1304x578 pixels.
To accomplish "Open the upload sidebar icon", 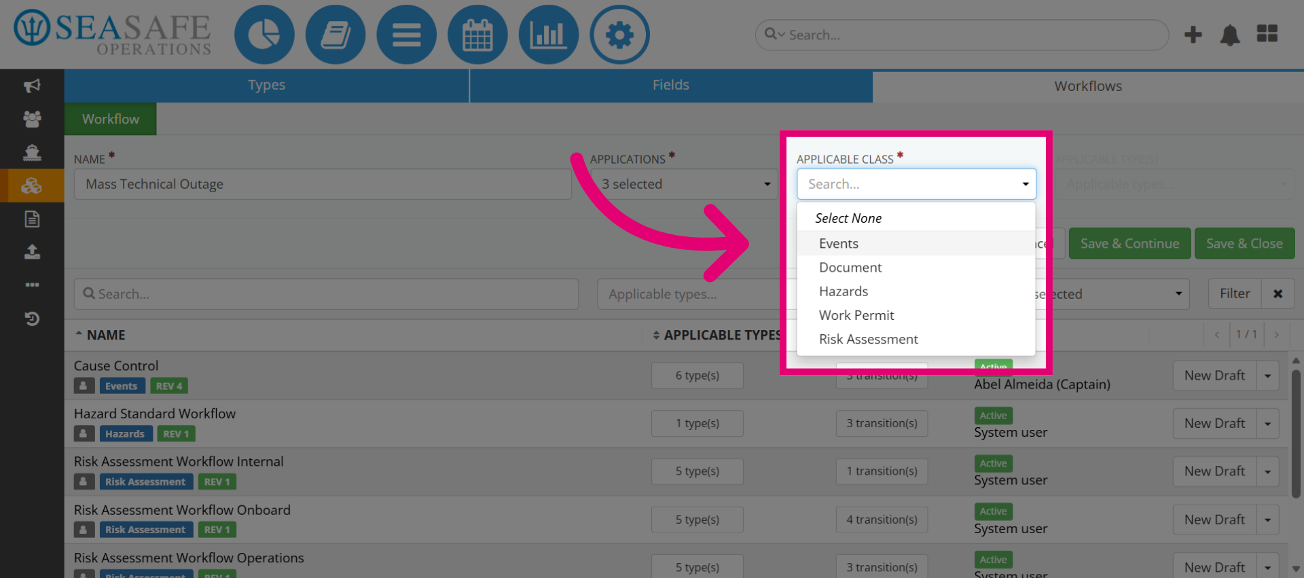I will tap(32, 252).
